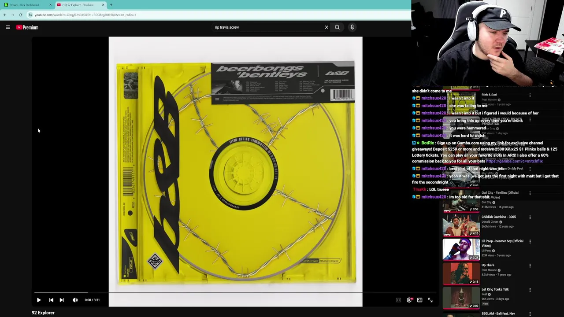Enter fullscreen mode on the video
564x317 pixels.
coord(430,300)
